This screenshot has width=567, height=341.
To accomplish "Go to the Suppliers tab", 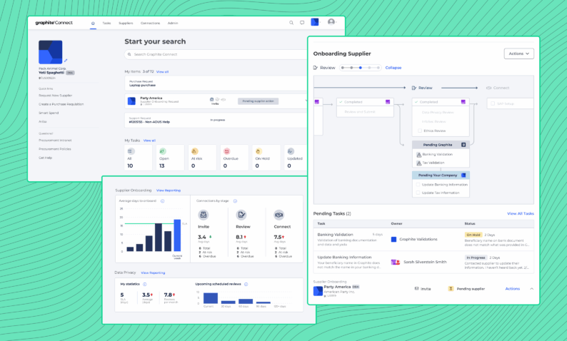I will tap(126, 23).
